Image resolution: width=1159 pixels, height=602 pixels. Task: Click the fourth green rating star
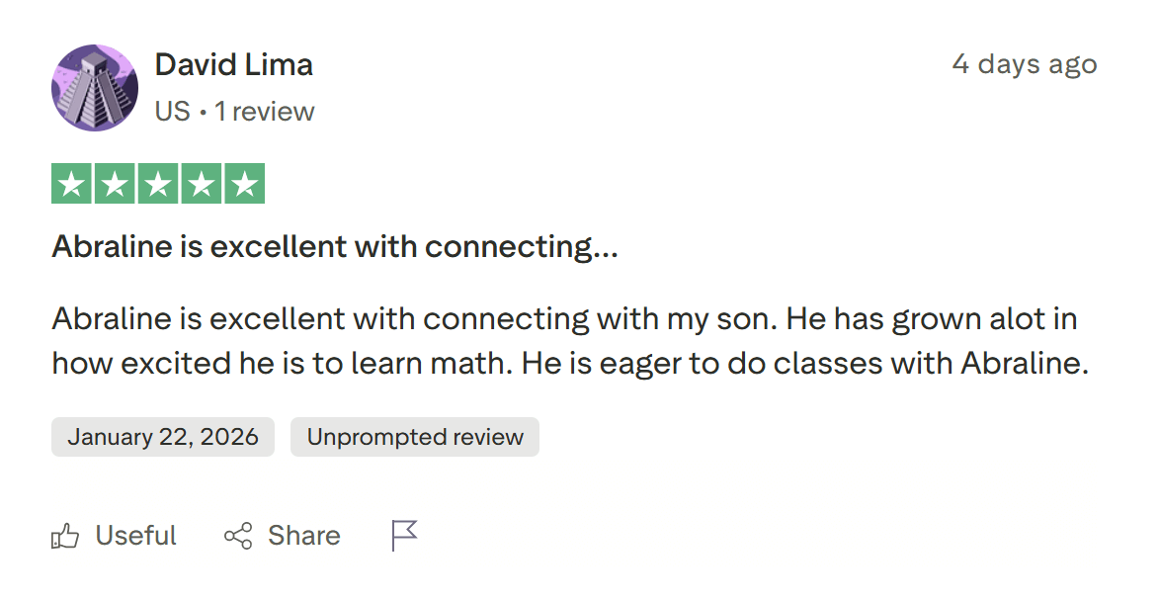[202, 184]
